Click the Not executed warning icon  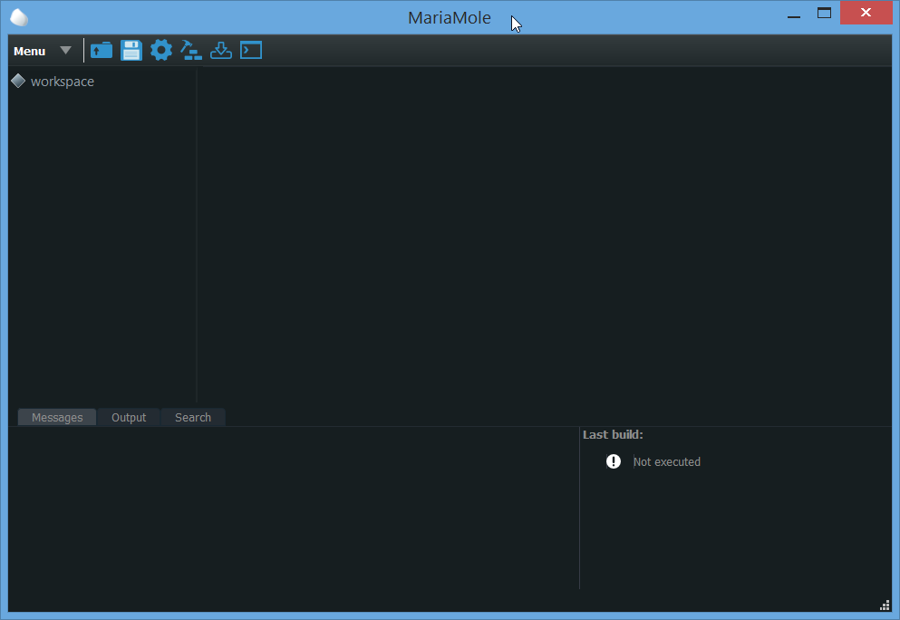[x=614, y=461]
